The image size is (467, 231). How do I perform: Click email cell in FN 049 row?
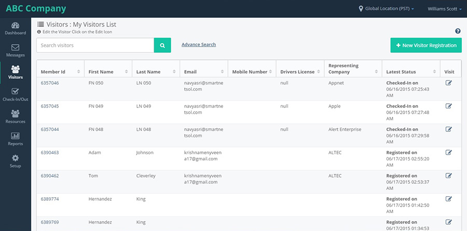(203, 110)
